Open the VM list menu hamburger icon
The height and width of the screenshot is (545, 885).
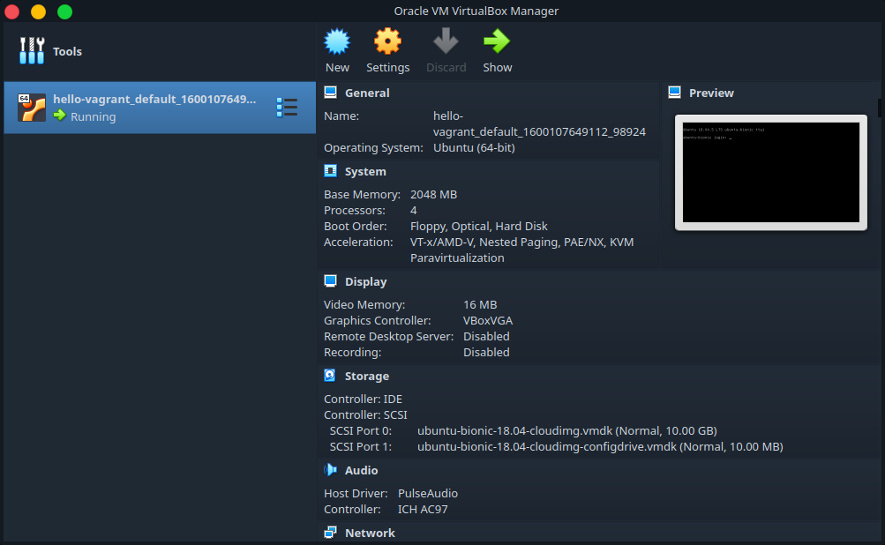[x=287, y=108]
